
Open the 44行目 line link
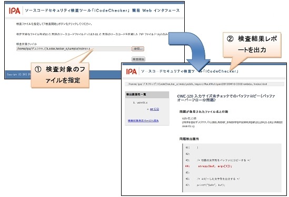coord(154,109)
